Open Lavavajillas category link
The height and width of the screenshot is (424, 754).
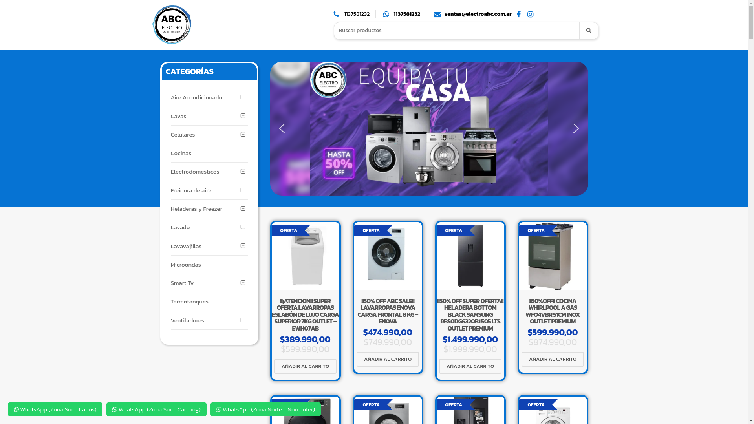tap(186, 246)
